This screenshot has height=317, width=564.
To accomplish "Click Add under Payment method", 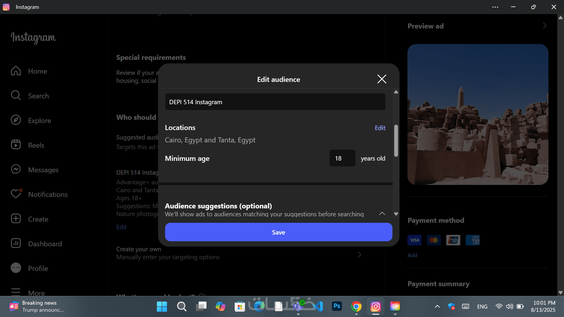I will [x=412, y=255].
